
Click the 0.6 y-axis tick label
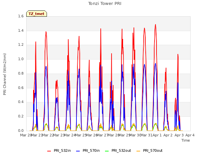[x=21, y=88]
